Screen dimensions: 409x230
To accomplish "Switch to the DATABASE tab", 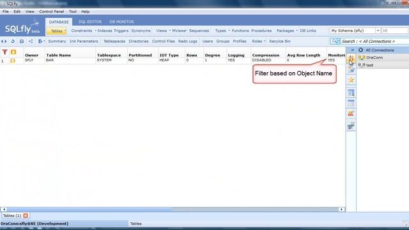I will (59, 22).
